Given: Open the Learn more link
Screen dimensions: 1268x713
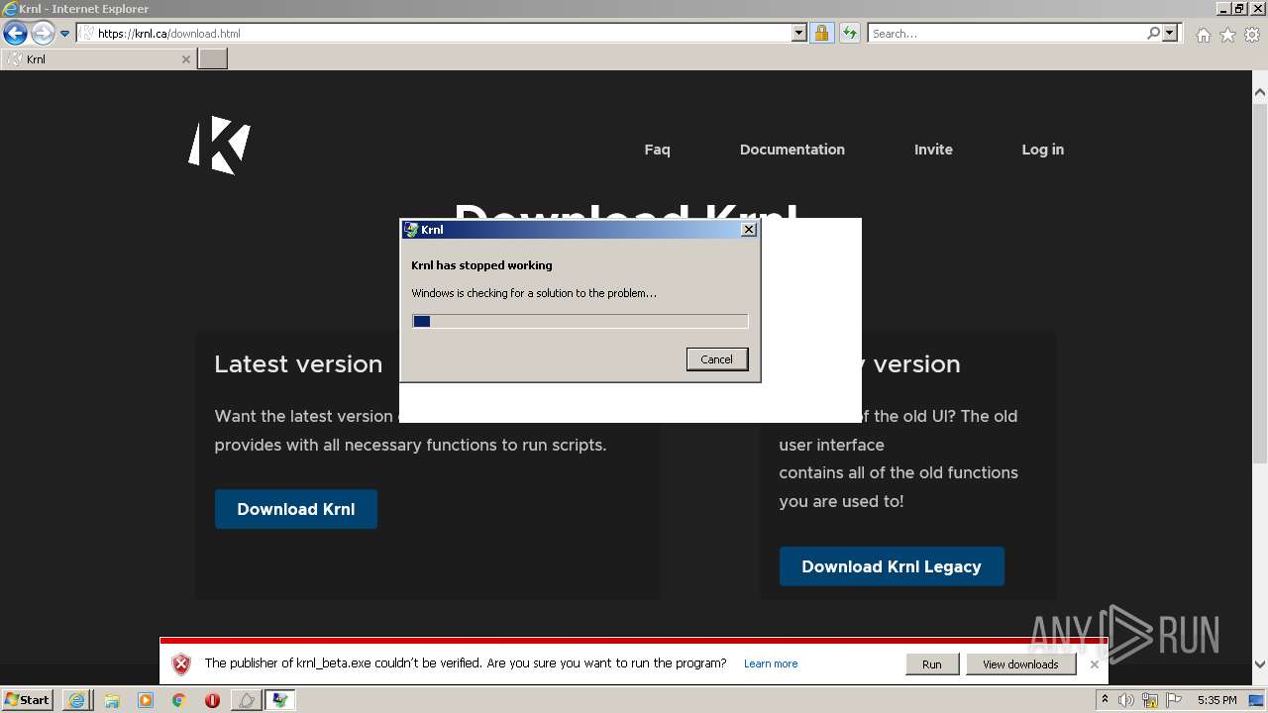Looking at the screenshot, I should (771, 663).
